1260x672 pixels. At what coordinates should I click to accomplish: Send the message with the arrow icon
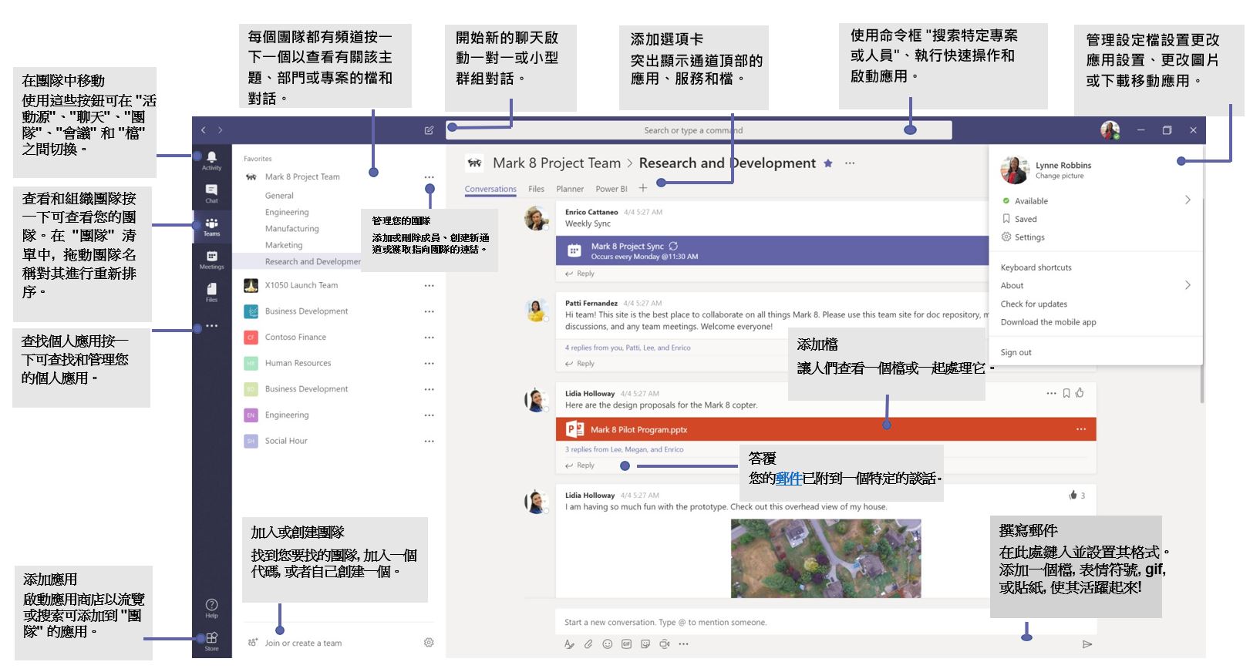pyautogui.click(x=1087, y=644)
